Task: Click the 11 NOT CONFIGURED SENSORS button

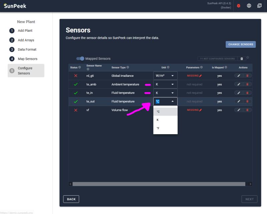Action: 217,59
